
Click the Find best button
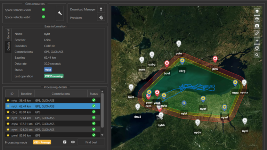tap(90, 142)
